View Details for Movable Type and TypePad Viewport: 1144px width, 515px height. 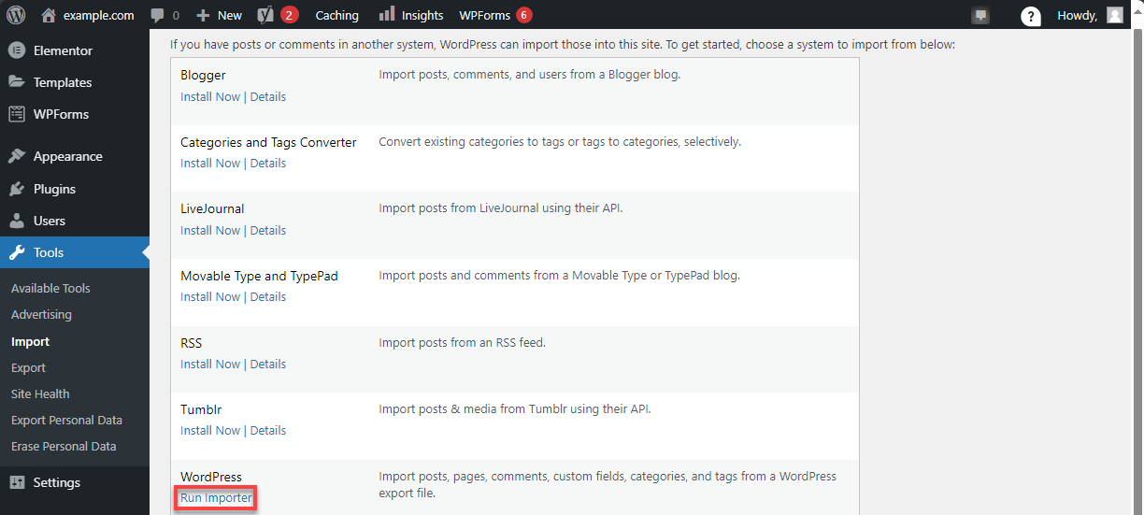coord(268,297)
